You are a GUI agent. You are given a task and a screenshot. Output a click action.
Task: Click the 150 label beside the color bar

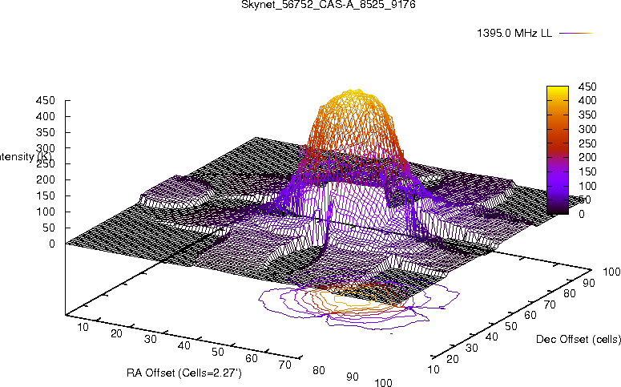587,171
